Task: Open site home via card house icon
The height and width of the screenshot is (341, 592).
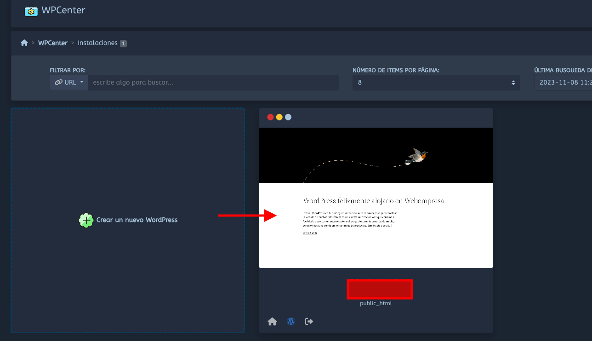Action: point(272,322)
